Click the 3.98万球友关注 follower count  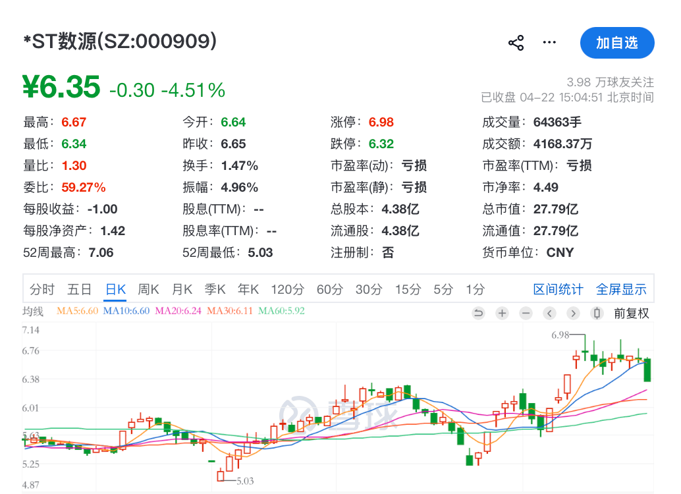610,82
